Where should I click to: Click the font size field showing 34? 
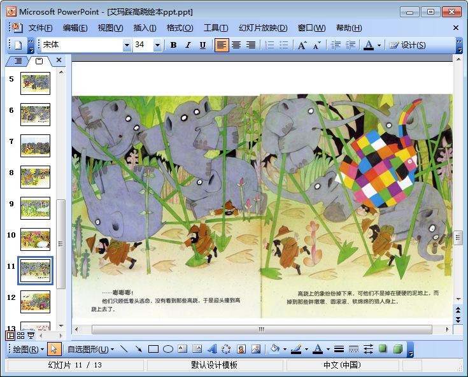click(x=143, y=45)
